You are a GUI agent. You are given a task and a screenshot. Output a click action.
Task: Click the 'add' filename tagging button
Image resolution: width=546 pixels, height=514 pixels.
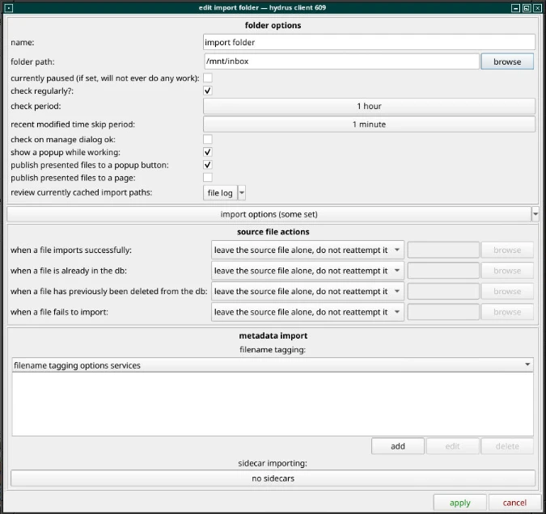[397, 446]
